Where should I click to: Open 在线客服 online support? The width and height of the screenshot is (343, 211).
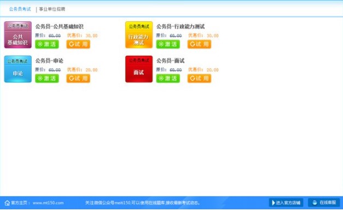point(324,203)
